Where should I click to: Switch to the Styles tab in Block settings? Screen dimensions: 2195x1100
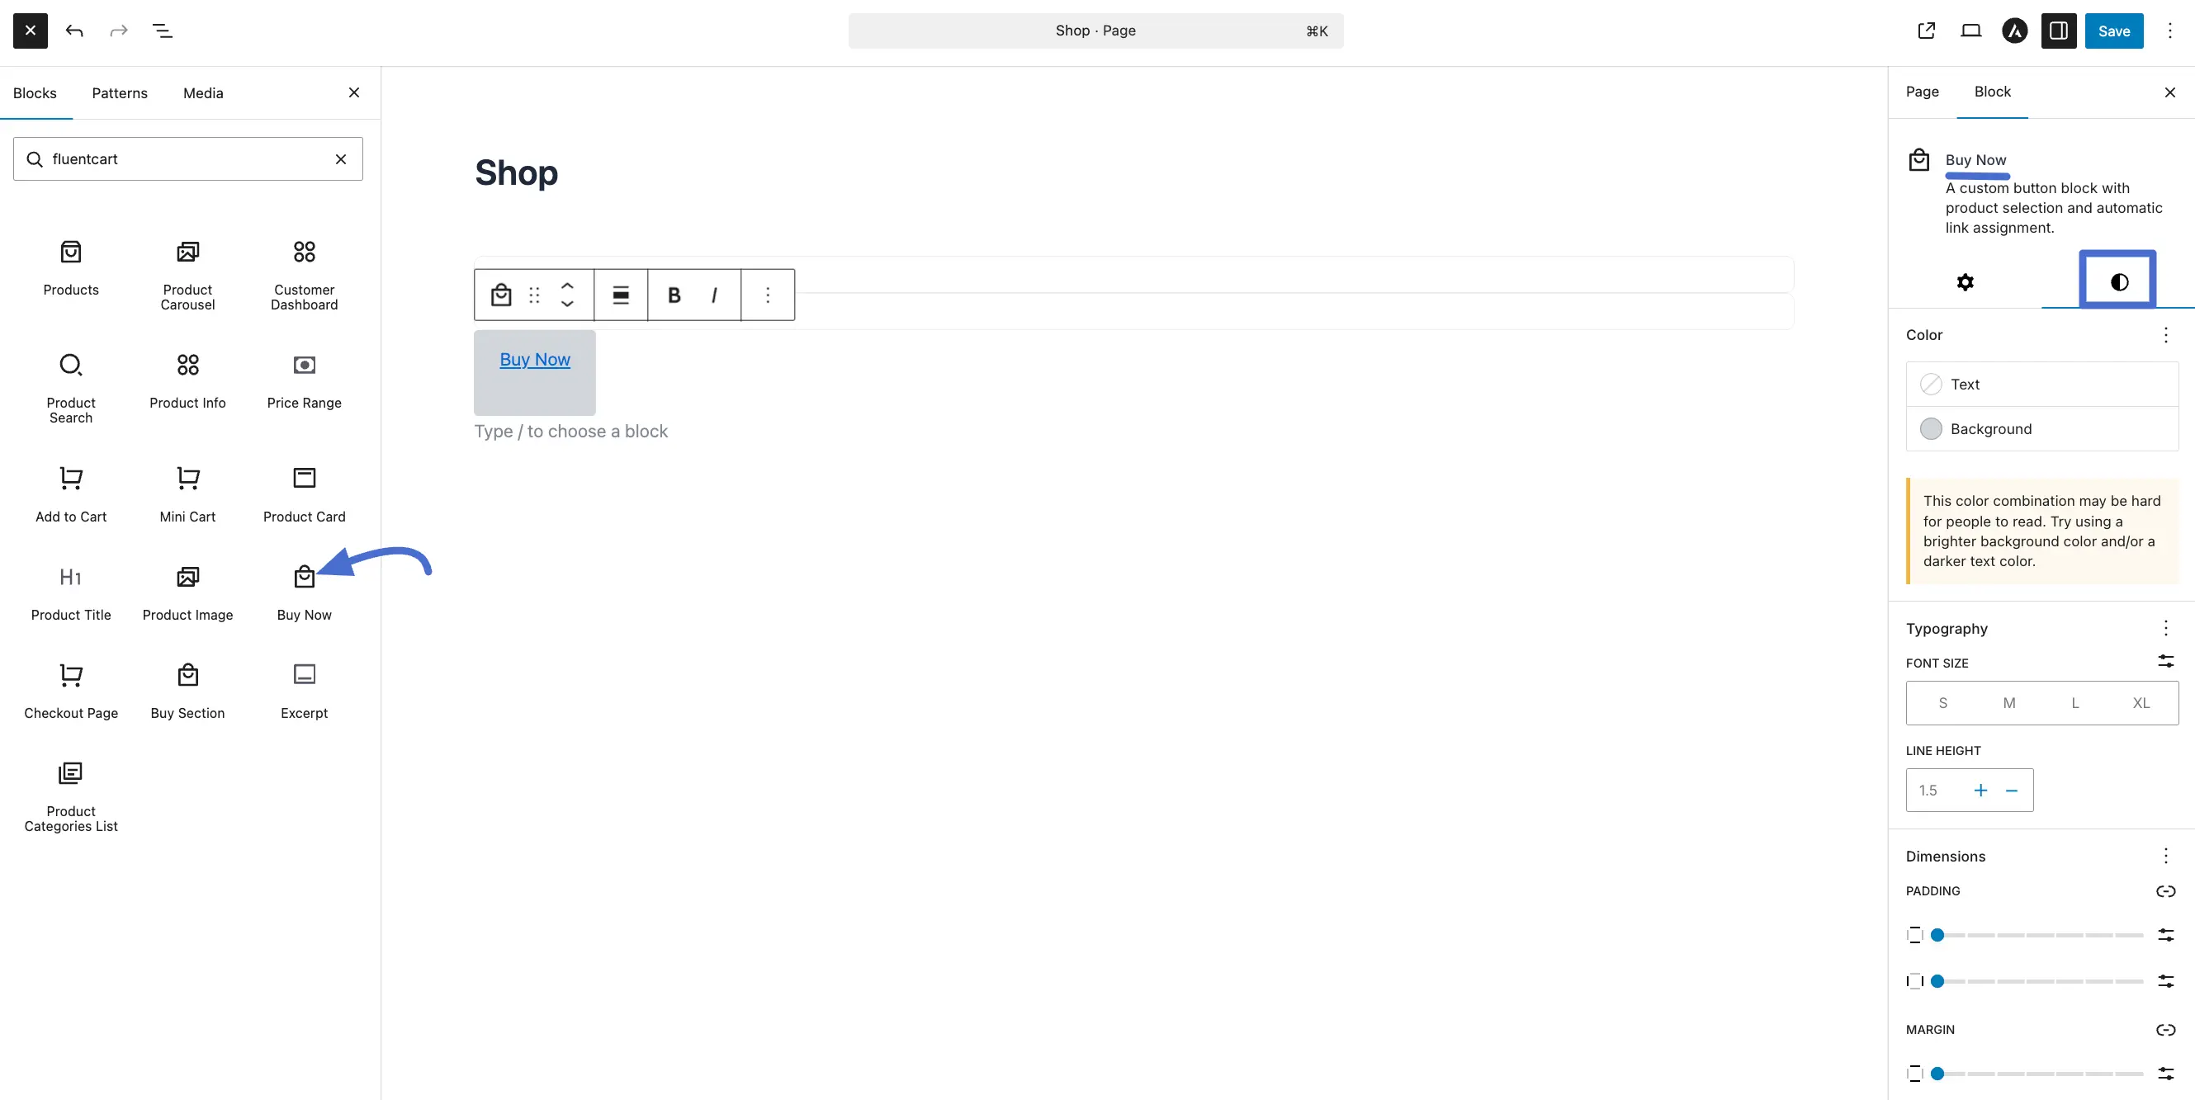point(2119,281)
